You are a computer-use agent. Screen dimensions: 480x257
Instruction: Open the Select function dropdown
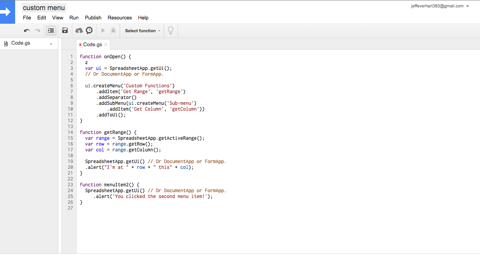pos(143,31)
